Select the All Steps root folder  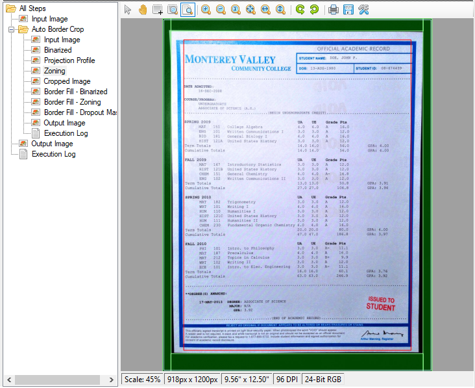coord(32,8)
